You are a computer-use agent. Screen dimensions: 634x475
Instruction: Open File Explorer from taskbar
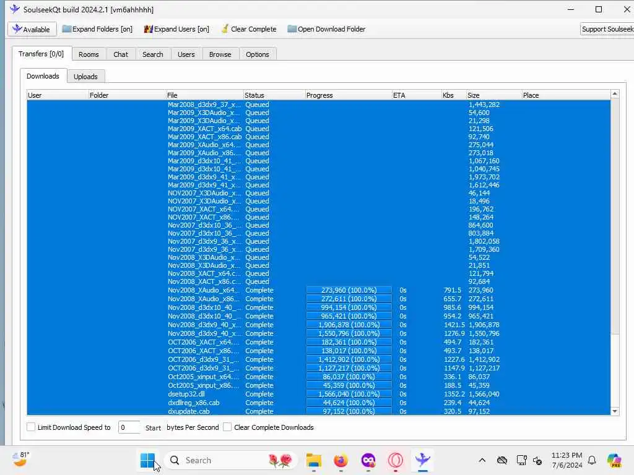pyautogui.click(x=313, y=460)
